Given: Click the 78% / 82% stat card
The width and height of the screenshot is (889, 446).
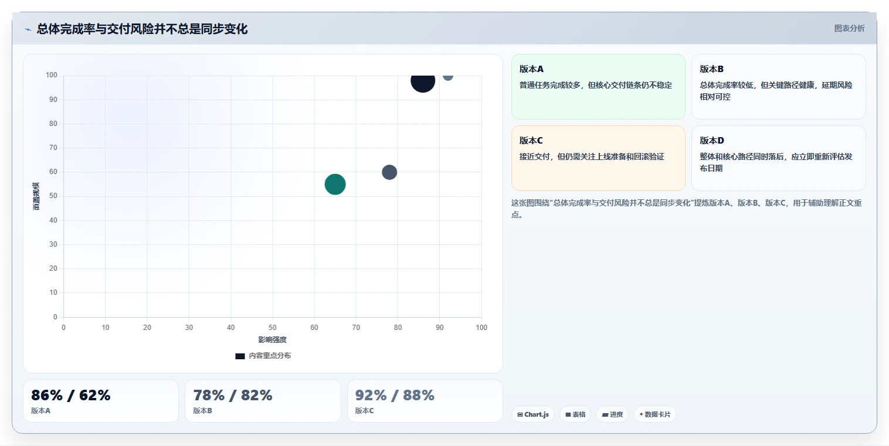Looking at the screenshot, I should click(263, 401).
